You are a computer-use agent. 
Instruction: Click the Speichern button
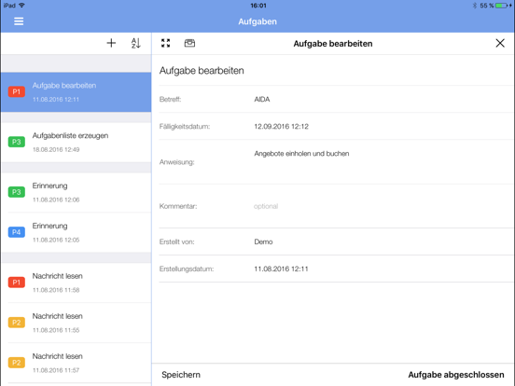pos(181,375)
